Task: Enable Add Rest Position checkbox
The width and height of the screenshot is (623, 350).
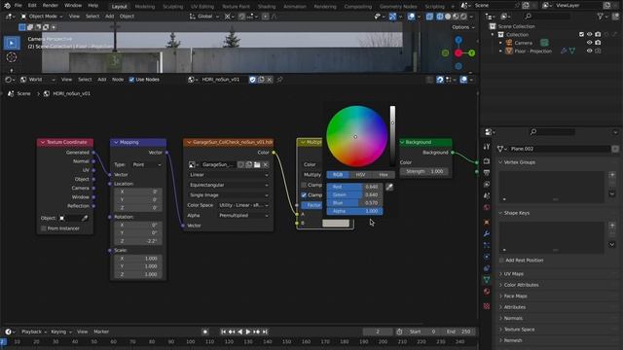Action: 501,261
